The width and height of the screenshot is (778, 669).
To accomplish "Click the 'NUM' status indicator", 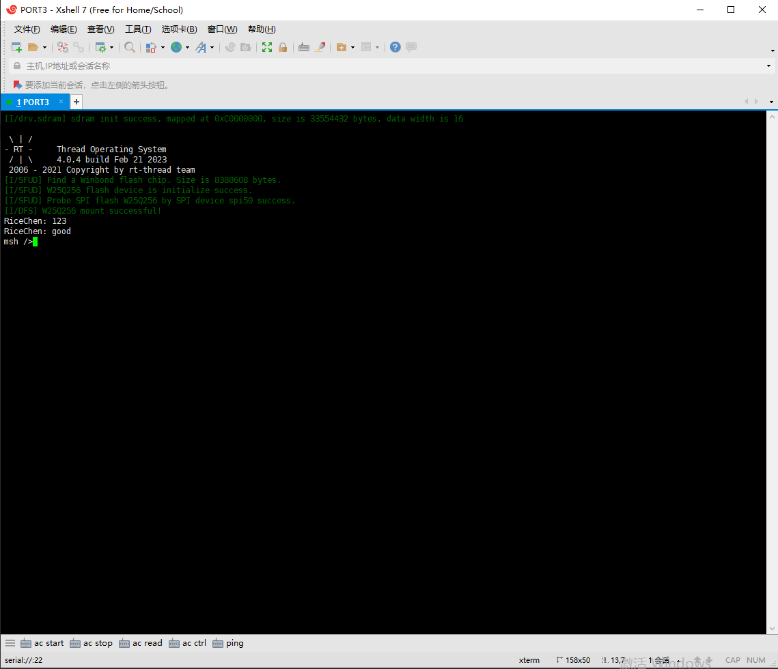I will [755, 660].
